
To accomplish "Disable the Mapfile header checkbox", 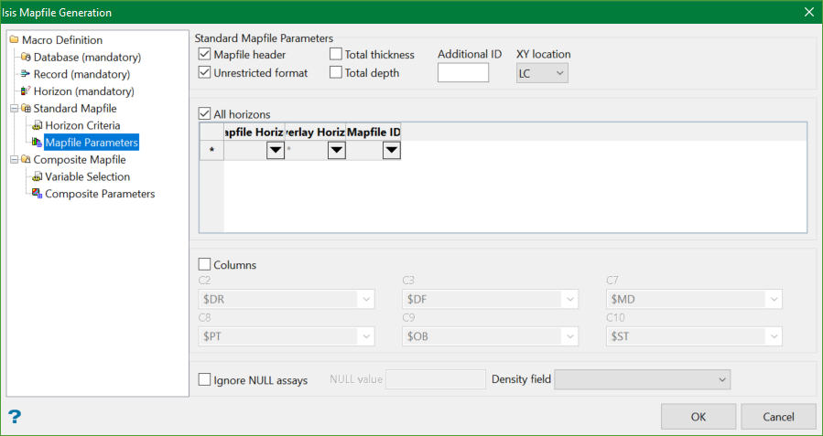I will pos(204,55).
